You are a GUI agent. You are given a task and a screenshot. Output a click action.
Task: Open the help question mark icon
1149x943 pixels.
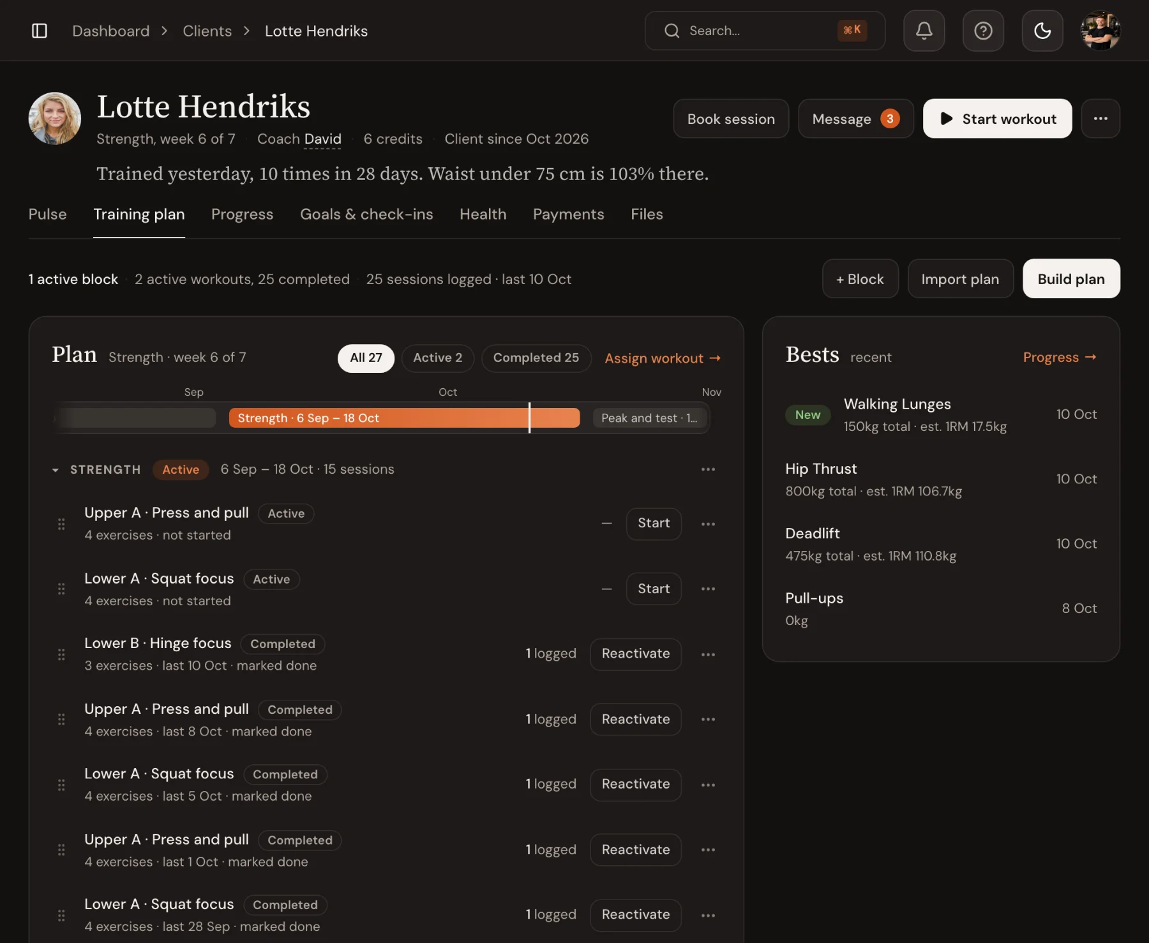click(983, 31)
